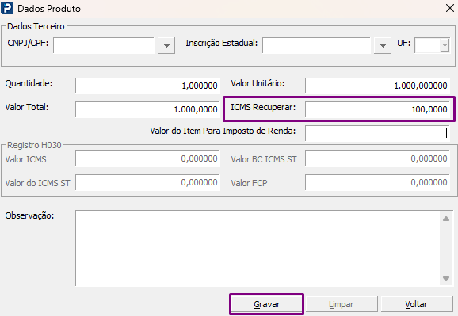Click the Quantidade field with 1,000000
The image size is (458, 316).
147,86
